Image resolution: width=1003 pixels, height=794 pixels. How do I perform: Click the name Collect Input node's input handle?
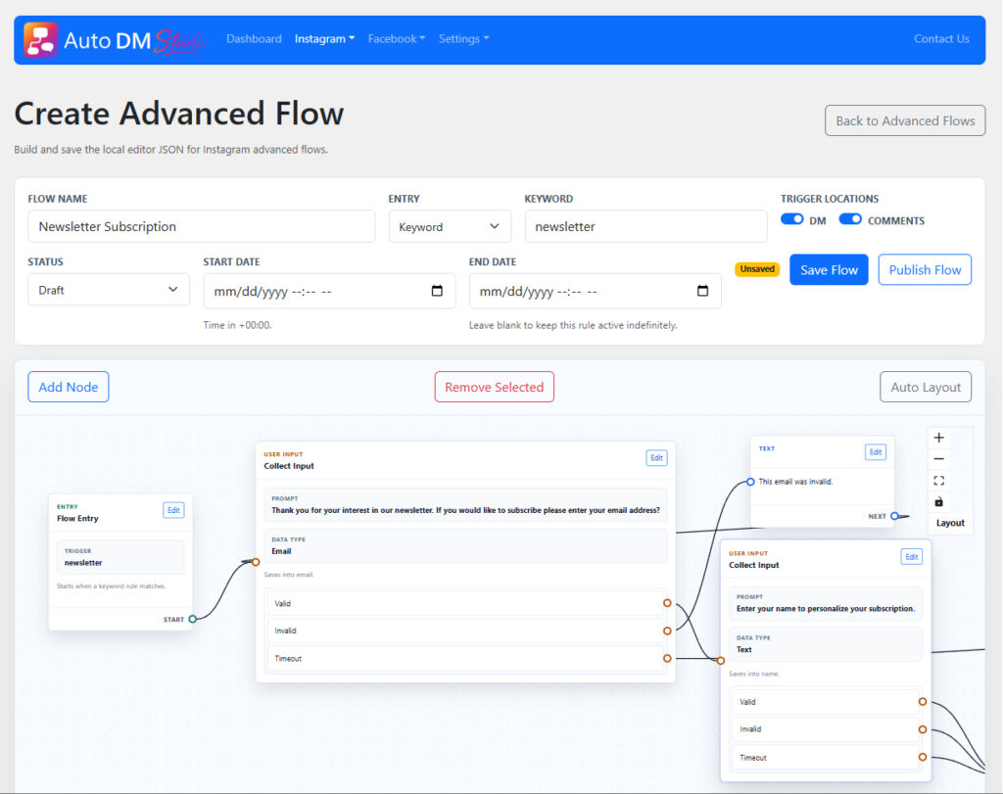click(721, 661)
